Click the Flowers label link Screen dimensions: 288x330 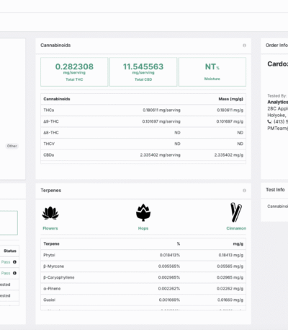coord(50,228)
